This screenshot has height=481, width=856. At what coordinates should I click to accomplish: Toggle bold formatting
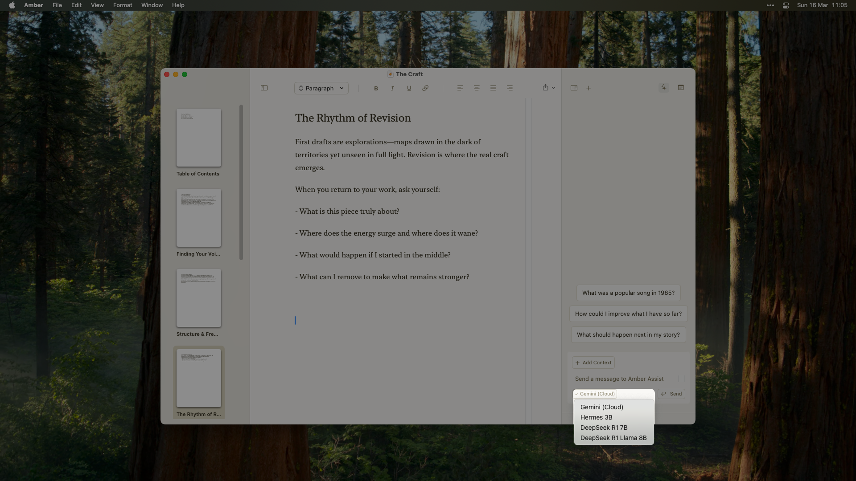pyautogui.click(x=375, y=88)
